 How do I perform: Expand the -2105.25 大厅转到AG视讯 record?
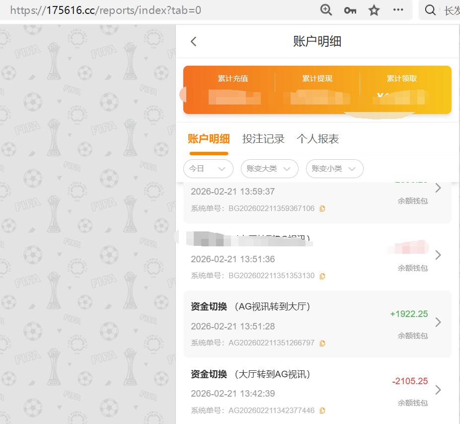coord(438,390)
